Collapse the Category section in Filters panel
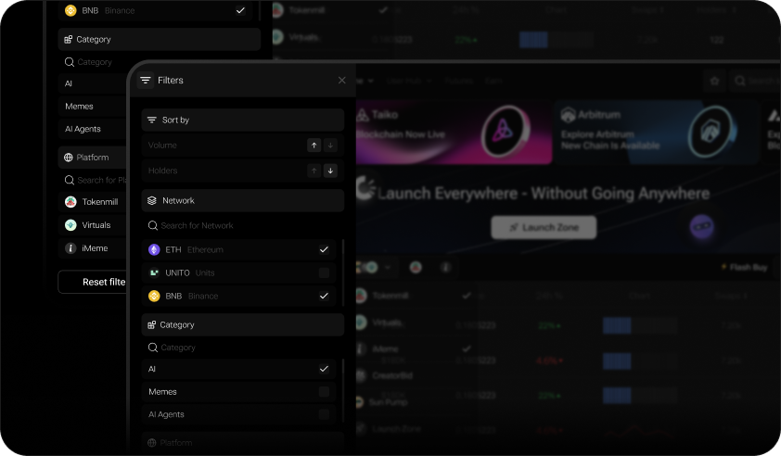This screenshot has height=456, width=781. [242, 325]
